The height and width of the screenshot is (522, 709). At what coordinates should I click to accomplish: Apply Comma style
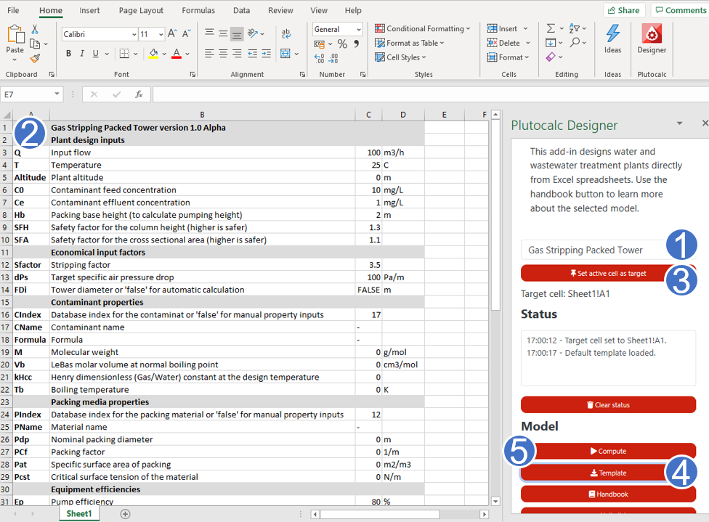click(356, 44)
